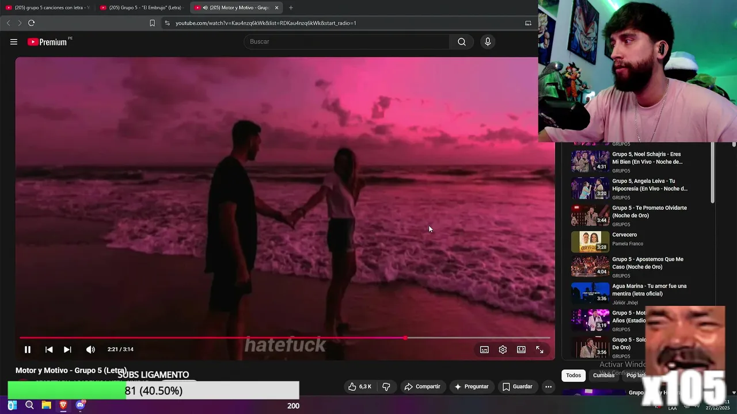Click the elapsed time 2:21 / 3:14
Screen dimensions: 737x414
point(120,350)
